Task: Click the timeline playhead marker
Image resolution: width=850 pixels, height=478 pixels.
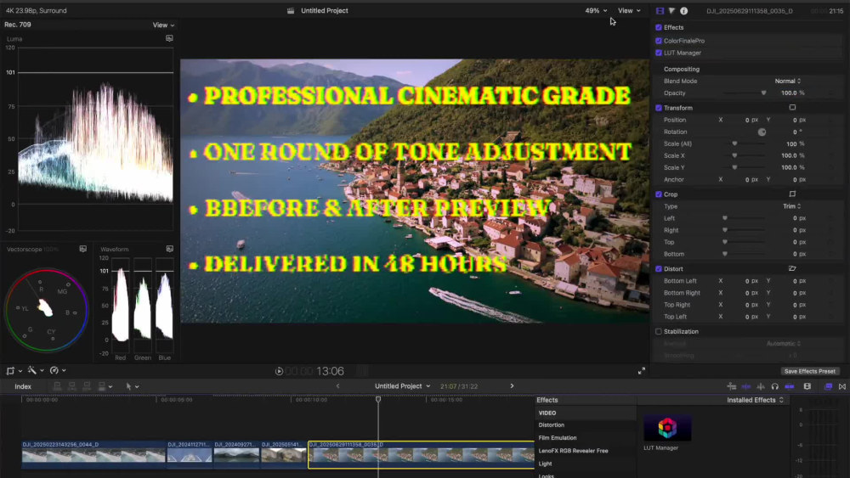Action: pos(378,399)
